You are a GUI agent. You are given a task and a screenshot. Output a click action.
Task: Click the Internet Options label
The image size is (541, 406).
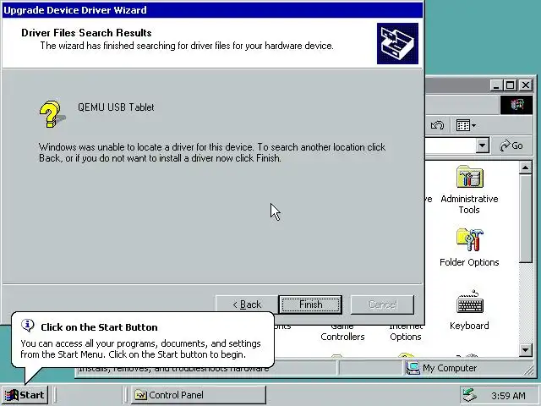click(406, 332)
